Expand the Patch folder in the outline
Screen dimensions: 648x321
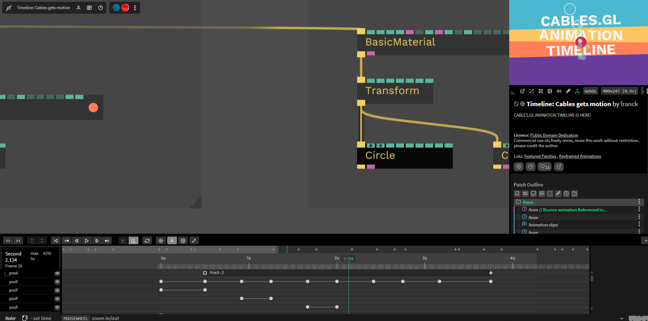[x=519, y=202]
